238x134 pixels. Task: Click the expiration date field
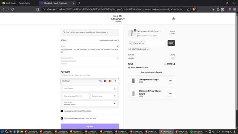75,96
